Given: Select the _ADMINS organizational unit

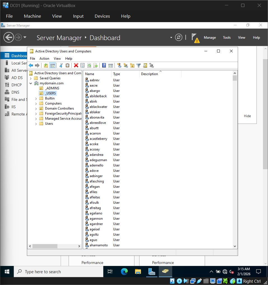Looking at the screenshot, I should click(52, 88).
